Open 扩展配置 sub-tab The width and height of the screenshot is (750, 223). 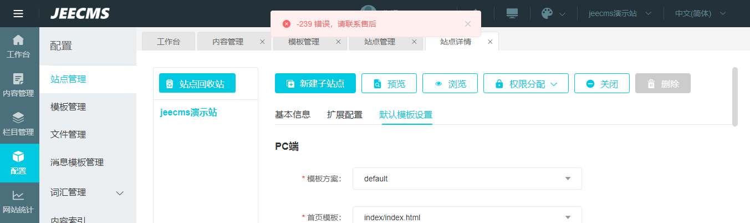345,115
